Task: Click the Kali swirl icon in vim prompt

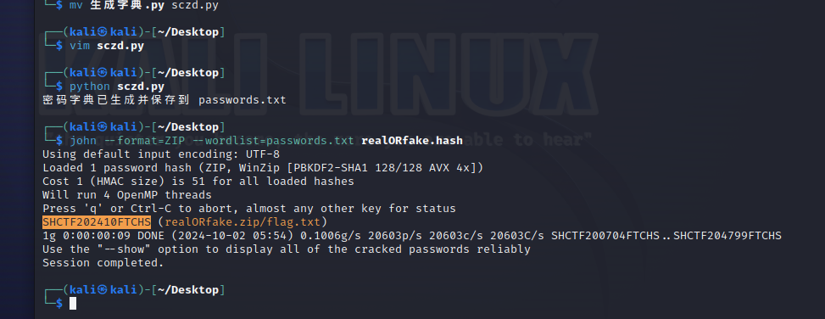Action: (x=102, y=32)
